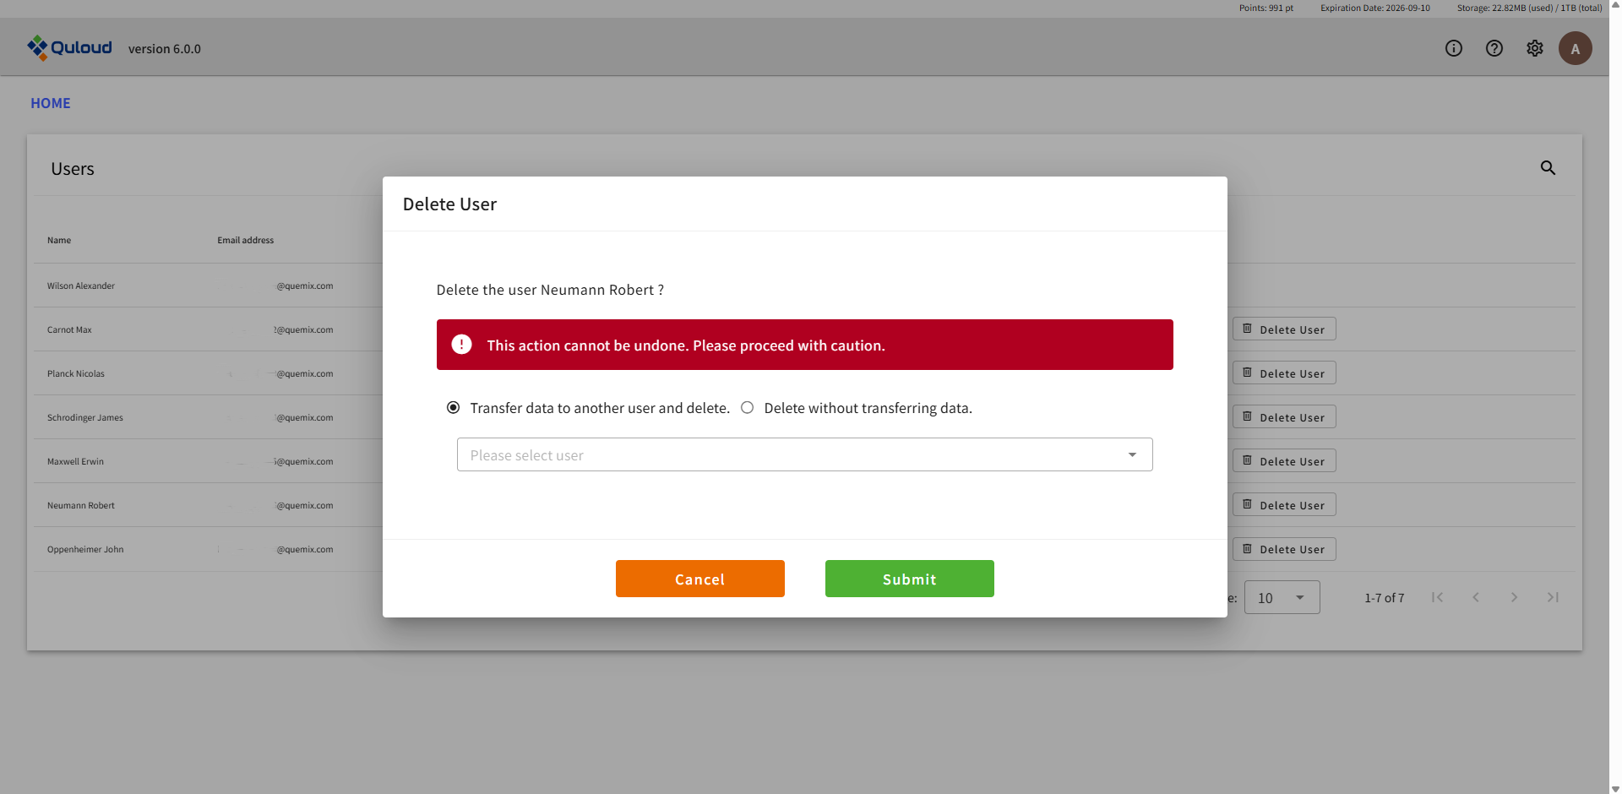Go to the first page of users
Image resolution: width=1622 pixels, height=794 pixels.
(x=1437, y=597)
